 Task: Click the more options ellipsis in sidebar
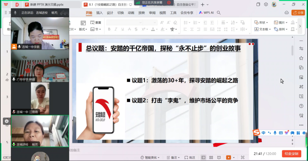point(301,125)
